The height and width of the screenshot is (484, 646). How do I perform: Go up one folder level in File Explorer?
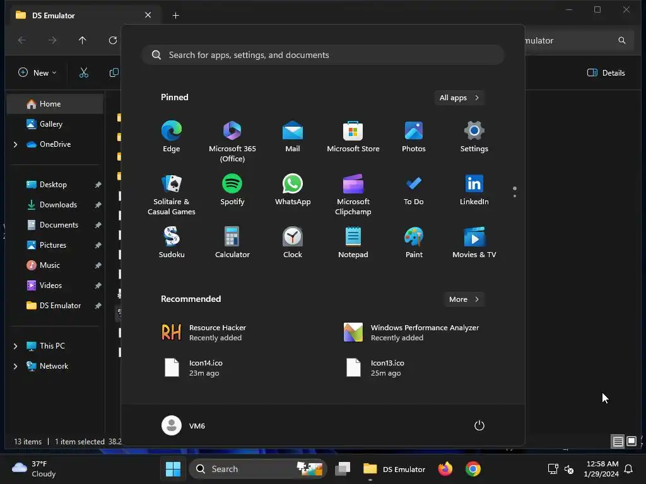[x=83, y=40]
